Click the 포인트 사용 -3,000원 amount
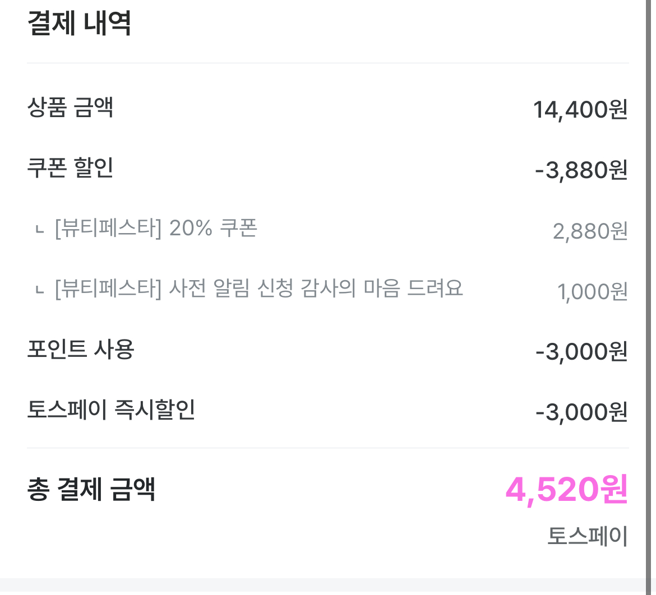This screenshot has width=656, height=595. pyautogui.click(x=581, y=352)
